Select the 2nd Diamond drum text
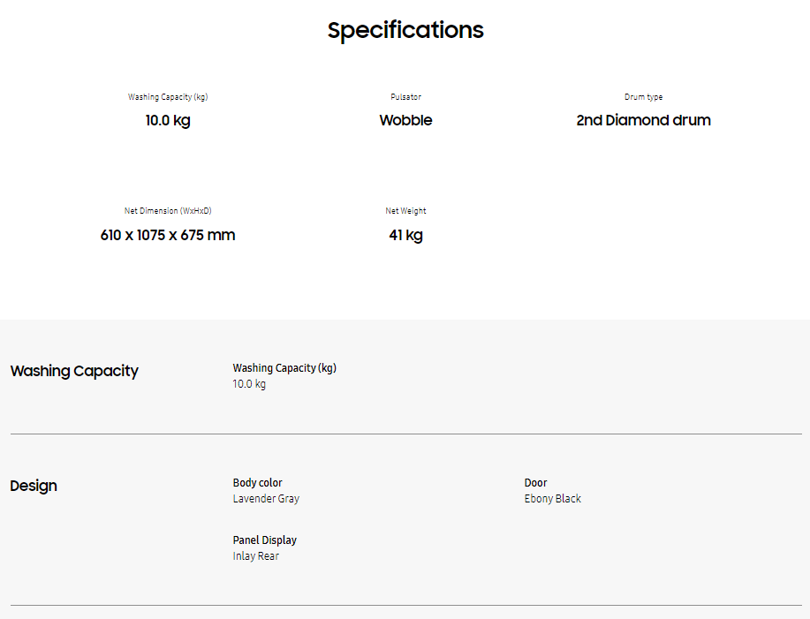This screenshot has height=619, width=810. point(643,120)
